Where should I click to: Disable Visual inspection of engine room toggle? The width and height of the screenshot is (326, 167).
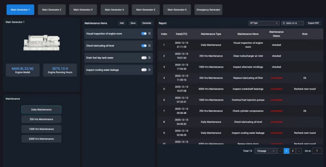(x=144, y=34)
